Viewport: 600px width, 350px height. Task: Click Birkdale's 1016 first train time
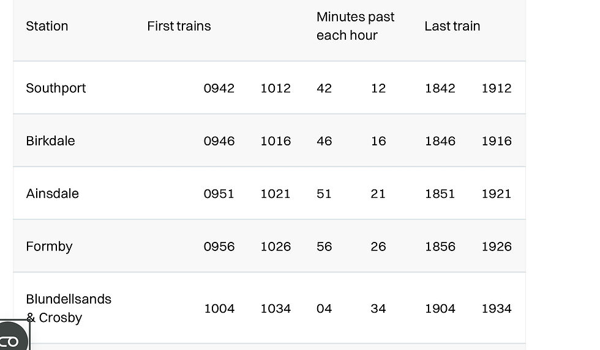pos(276,141)
